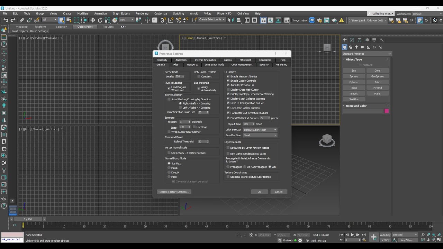Open the Hierarchy panel tab icon
This screenshot has height=249, width=443.
360,40
